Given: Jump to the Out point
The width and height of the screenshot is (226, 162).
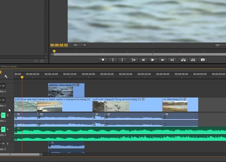Looking at the screenshot, I should [x=172, y=60].
